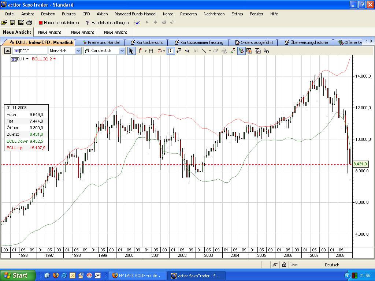Open the Managed Funds-Handel menu
This screenshot has height=281, width=375.
click(135, 14)
